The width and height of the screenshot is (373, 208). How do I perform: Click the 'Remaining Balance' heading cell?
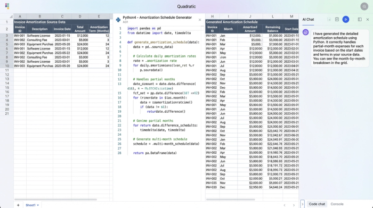pyautogui.click(x=273, y=29)
